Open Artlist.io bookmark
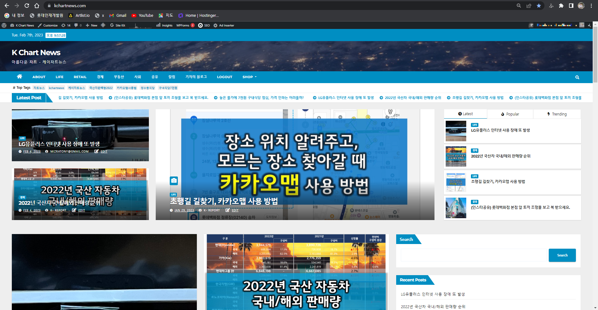 pyautogui.click(x=79, y=15)
